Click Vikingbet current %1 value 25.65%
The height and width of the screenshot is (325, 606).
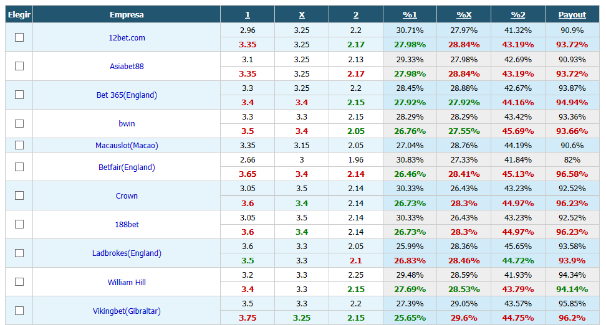click(x=410, y=318)
